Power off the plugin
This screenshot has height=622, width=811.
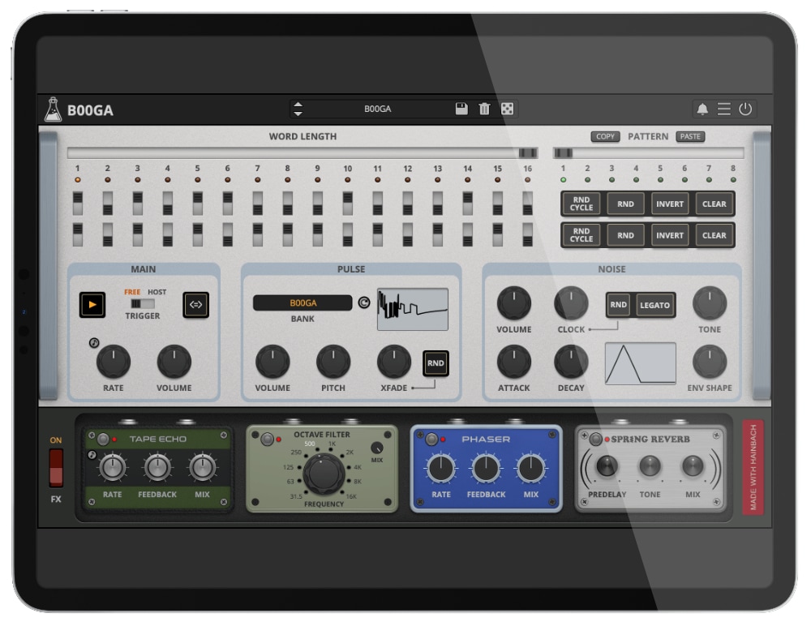click(747, 107)
